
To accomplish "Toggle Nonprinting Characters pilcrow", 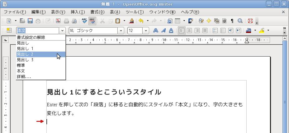I will tap(232, 21).
